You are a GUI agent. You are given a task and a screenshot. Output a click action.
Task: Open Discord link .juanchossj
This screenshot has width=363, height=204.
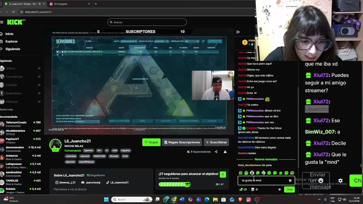(91, 182)
